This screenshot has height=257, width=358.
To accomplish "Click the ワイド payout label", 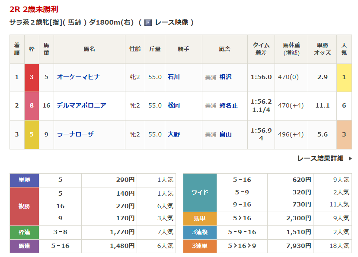I will click(x=200, y=192).
